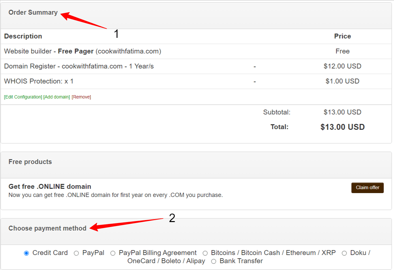Viewport: 394px width, 270px height.
Task: Click the Choose payment method header
Action: pos(47,228)
